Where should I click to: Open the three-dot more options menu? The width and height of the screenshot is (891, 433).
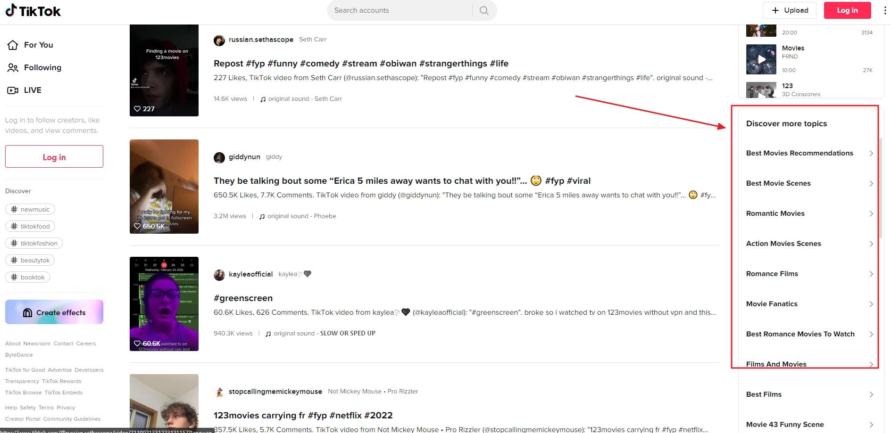coord(885,10)
